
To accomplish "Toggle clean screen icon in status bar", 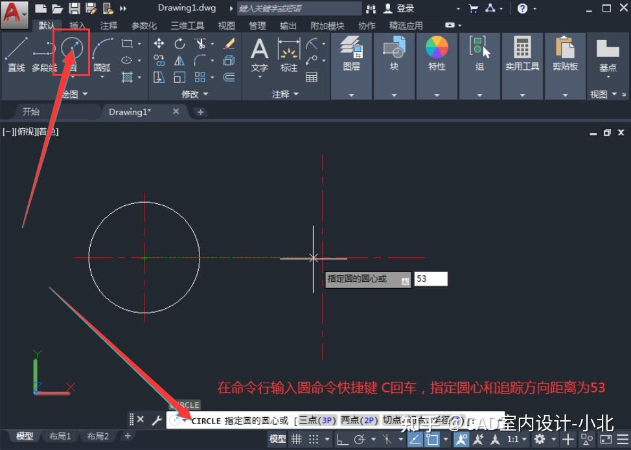I will coord(606,439).
